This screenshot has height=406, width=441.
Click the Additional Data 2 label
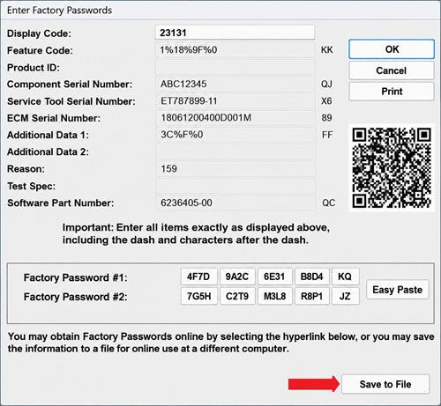tap(48, 152)
